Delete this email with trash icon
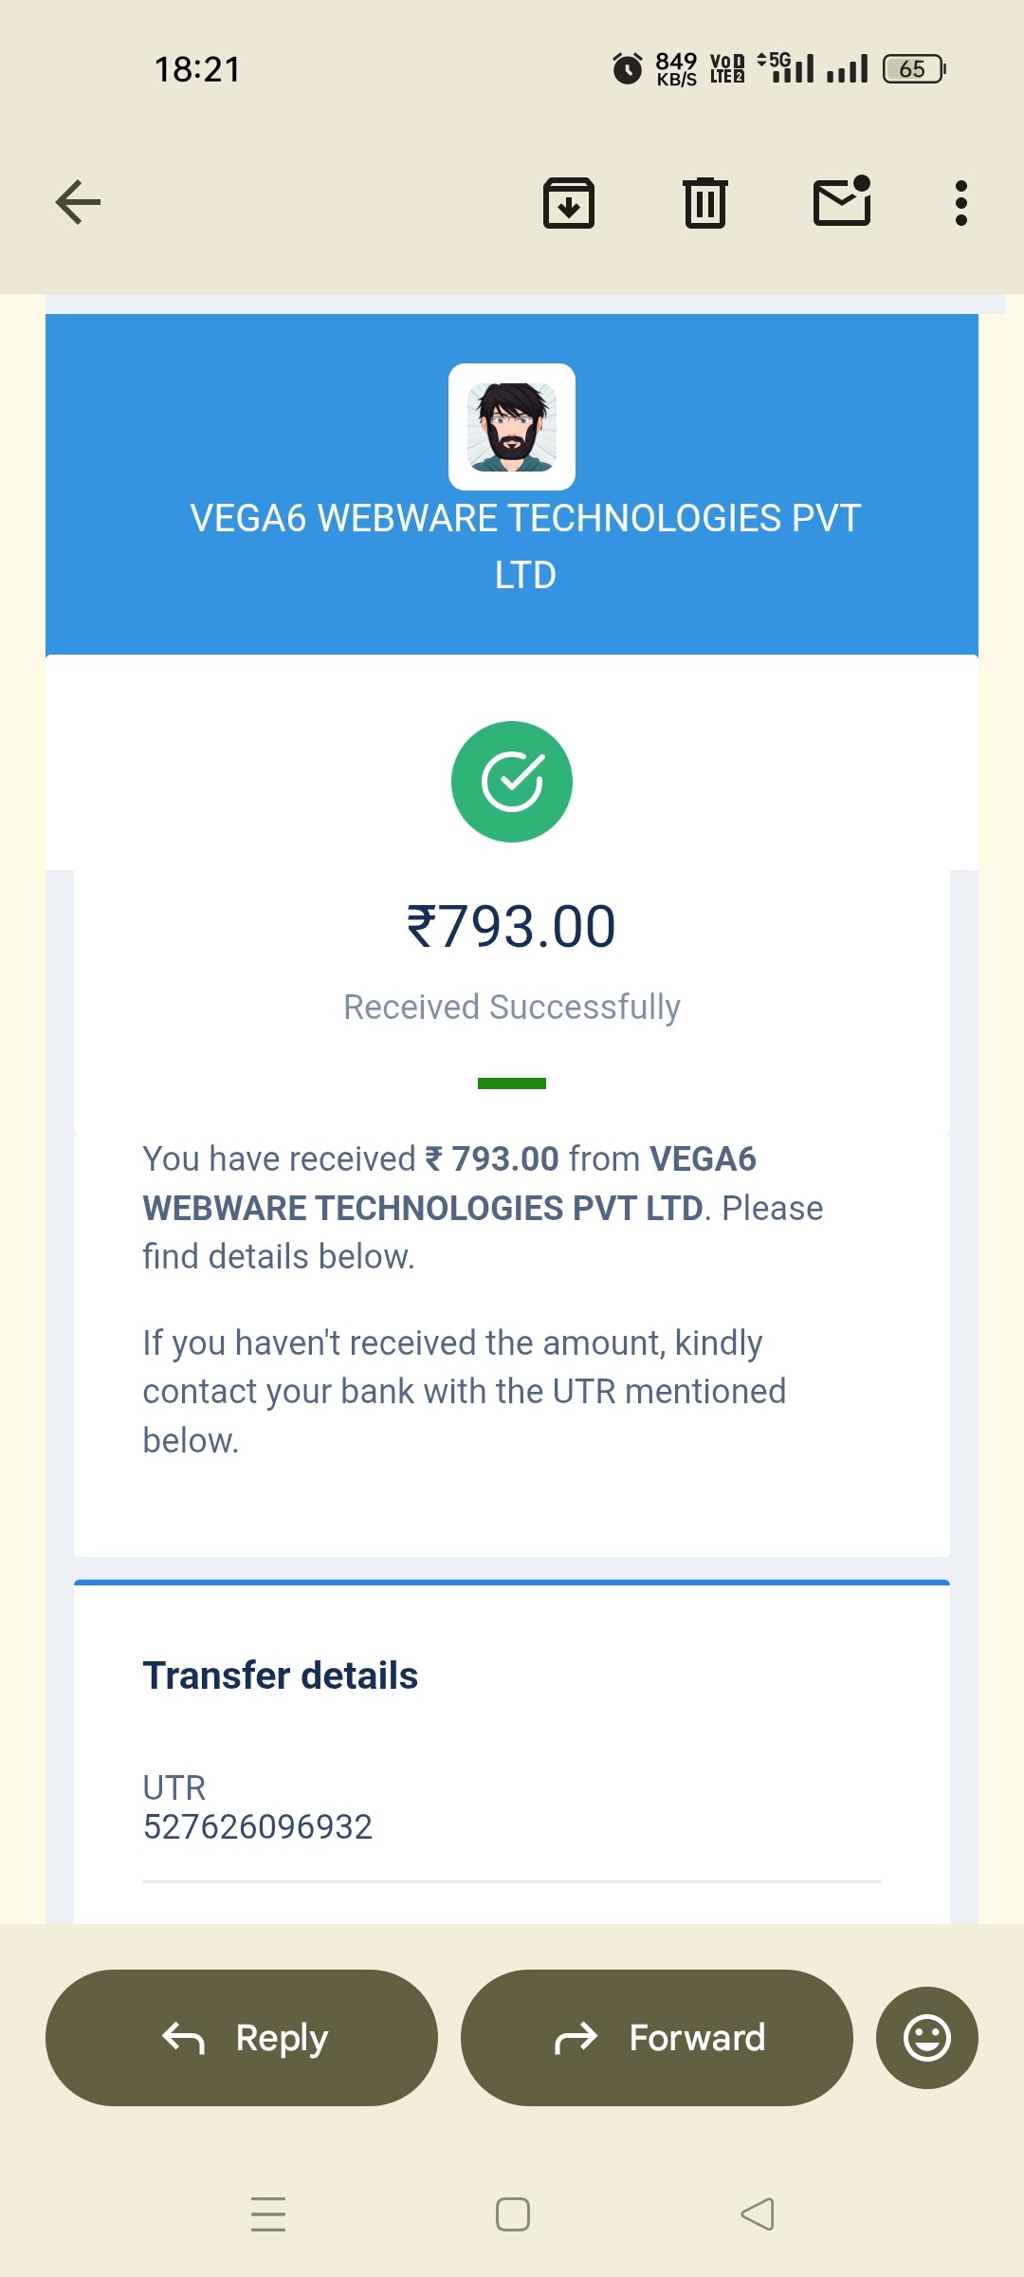This screenshot has height=2277, width=1024. click(705, 203)
